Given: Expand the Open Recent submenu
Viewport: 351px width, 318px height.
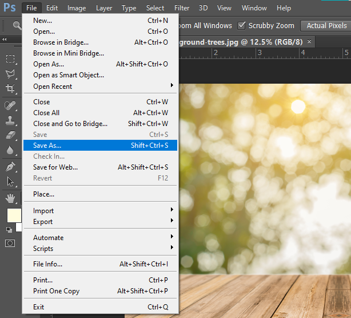Looking at the screenshot, I should (100, 87).
